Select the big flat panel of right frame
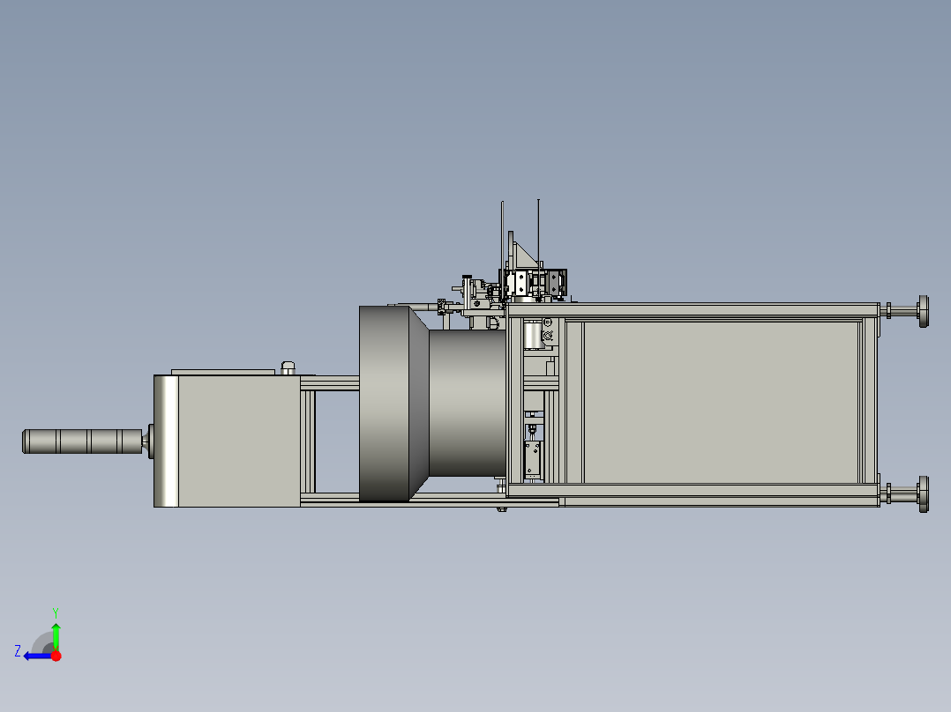The image size is (951, 712). 721,403
